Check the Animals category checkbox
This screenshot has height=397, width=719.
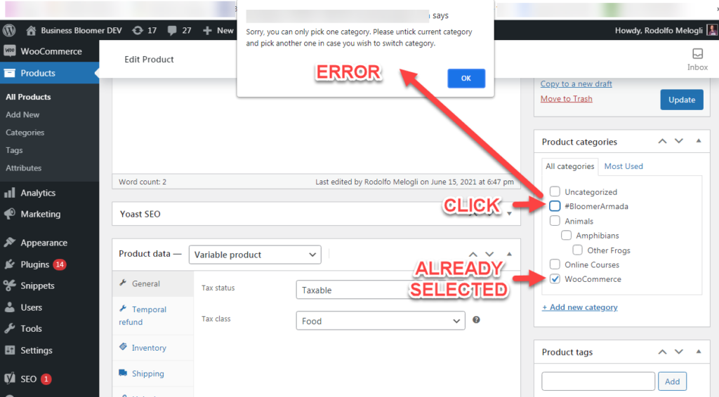click(x=555, y=221)
